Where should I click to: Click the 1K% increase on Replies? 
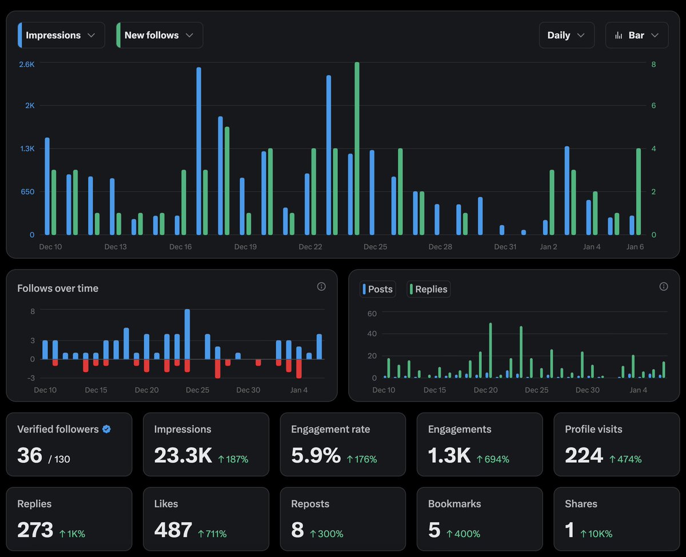pyautogui.click(x=72, y=534)
